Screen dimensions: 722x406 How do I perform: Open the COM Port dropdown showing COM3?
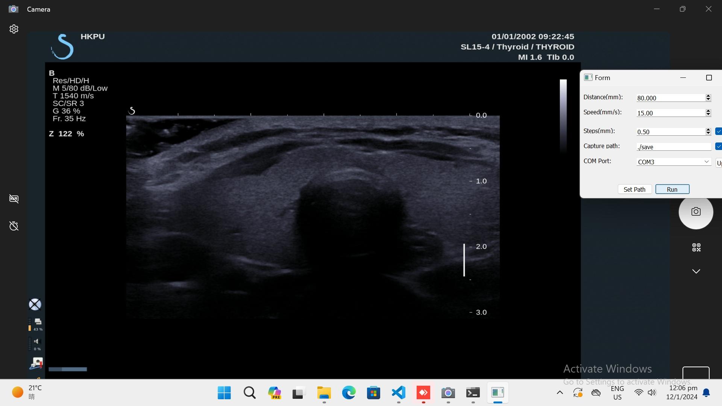(673, 162)
